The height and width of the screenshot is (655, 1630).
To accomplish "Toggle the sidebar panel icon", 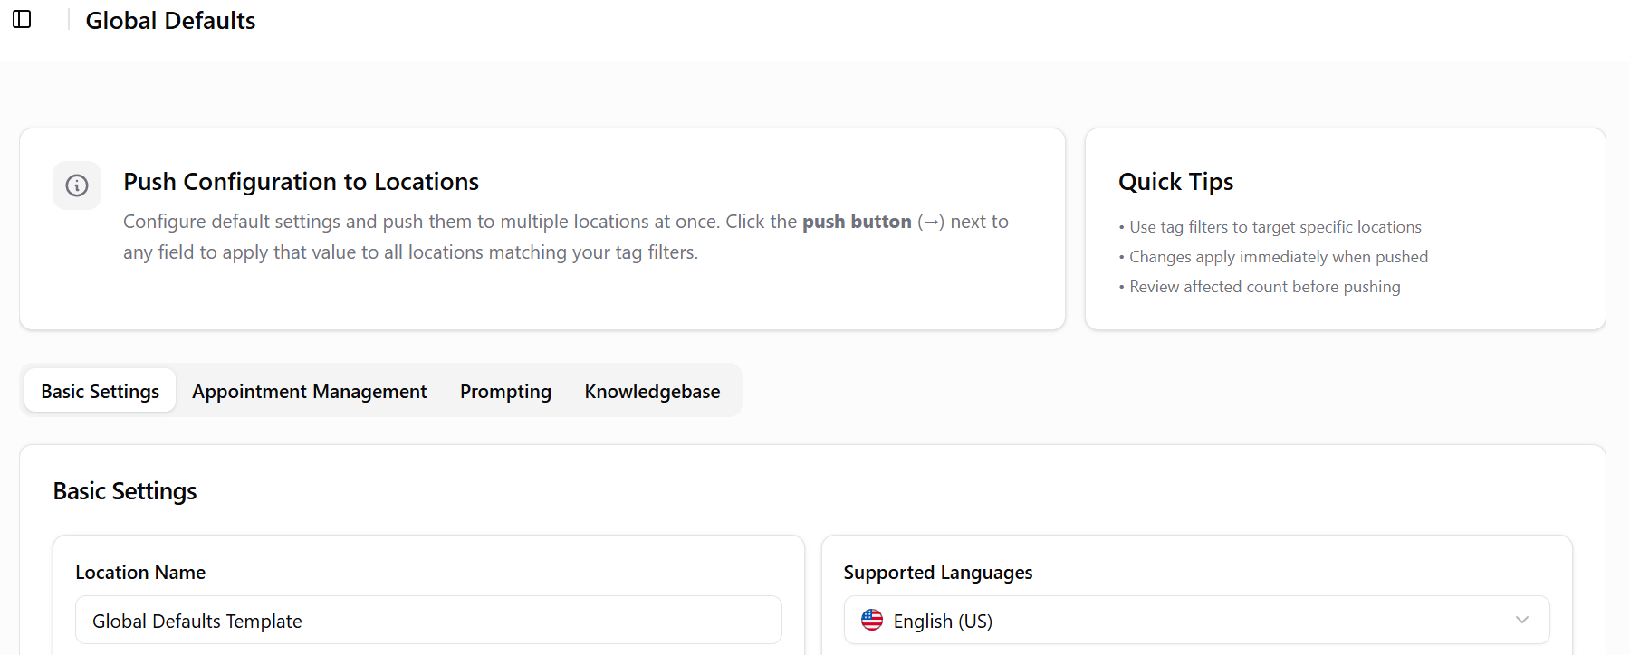I will [22, 19].
